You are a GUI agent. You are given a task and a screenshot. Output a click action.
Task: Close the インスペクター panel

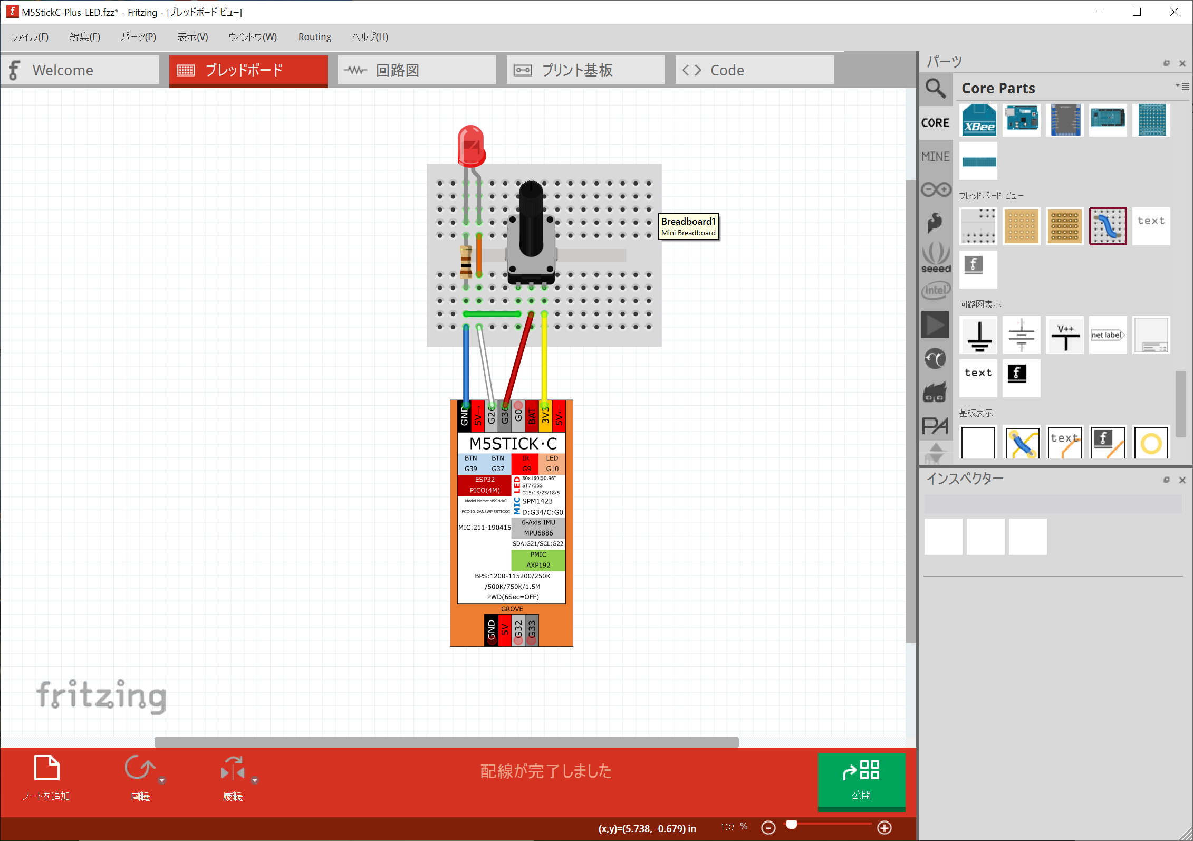1182,480
